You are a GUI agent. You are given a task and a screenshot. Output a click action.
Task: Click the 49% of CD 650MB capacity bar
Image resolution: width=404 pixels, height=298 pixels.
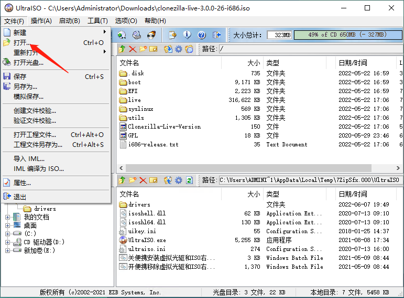tap(347, 35)
